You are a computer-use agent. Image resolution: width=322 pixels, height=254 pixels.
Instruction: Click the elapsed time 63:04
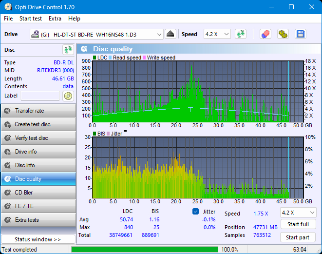click(x=300, y=250)
